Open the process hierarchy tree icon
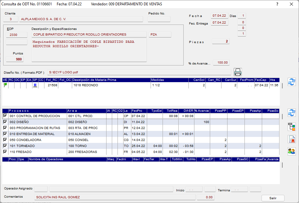299x203 pixels. [292, 127]
